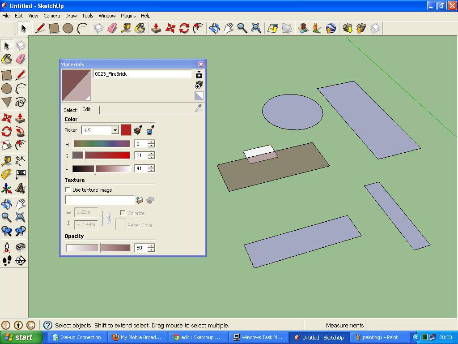This screenshot has height=344, width=458.
Task: Click the material name field 0023_FireBrick
Action: point(142,74)
